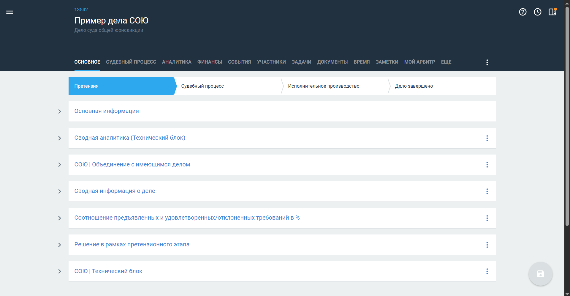Expand СОЮ | Объединение с имеющимся делом chevron
Image resolution: width=570 pixels, height=296 pixels.
tap(60, 165)
